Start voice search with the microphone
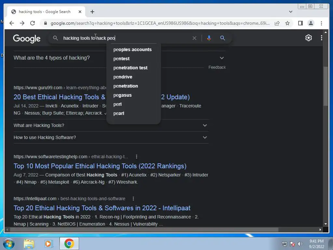 pos(209,38)
